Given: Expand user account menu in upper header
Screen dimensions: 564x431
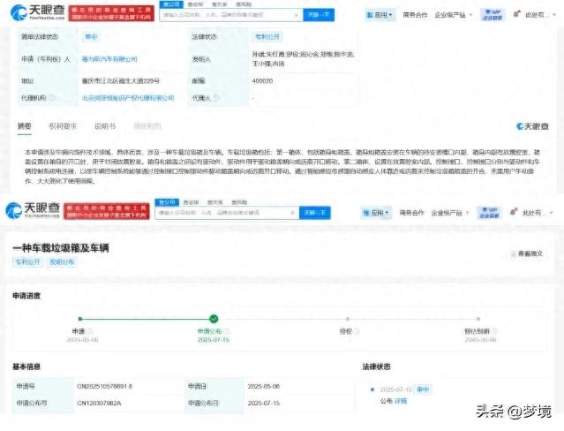Looking at the screenshot, I should point(541,15).
